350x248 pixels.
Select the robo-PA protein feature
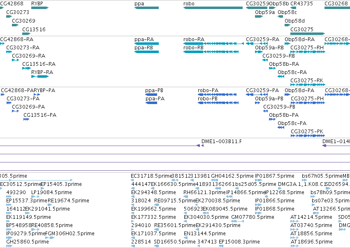217,95
